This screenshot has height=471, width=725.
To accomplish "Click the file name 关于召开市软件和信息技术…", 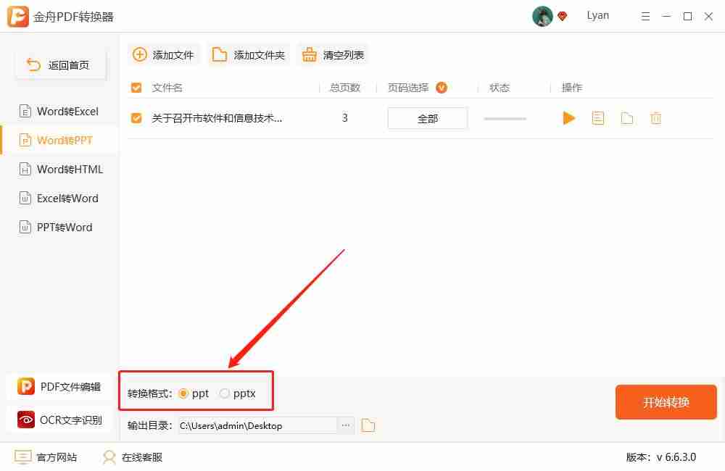I will [x=217, y=118].
